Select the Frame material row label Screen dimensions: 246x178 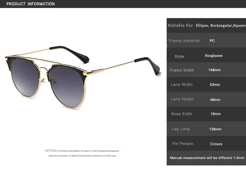pyautogui.click(x=184, y=41)
